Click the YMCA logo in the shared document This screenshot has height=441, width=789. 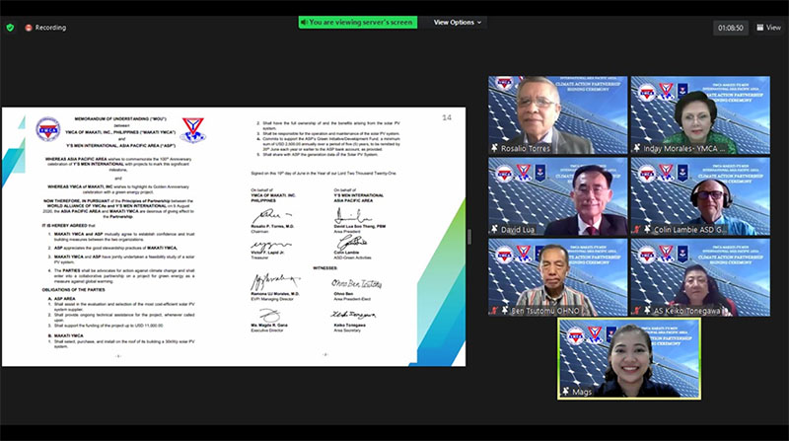[48, 130]
